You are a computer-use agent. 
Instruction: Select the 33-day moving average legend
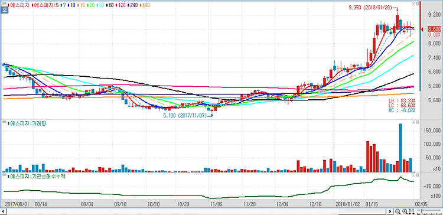100,5
